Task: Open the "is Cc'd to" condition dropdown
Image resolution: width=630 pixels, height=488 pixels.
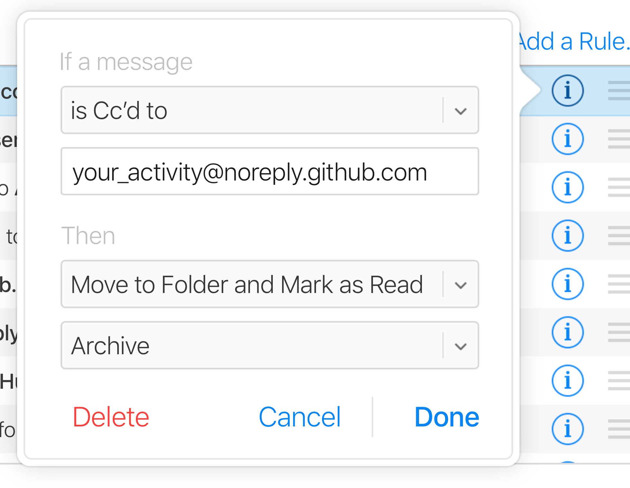Action: 270,110
